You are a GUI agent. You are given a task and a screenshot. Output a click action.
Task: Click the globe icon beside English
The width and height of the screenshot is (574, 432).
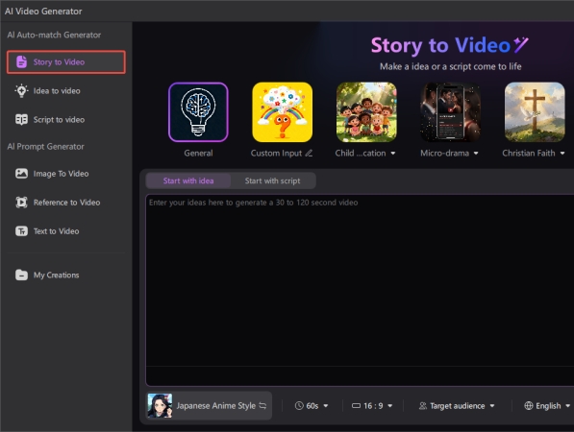tap(529, 406)
